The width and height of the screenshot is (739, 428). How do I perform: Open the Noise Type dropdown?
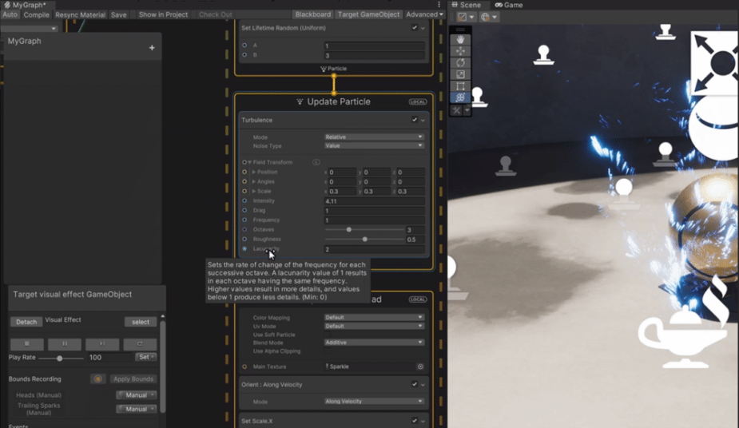[374, 146]
